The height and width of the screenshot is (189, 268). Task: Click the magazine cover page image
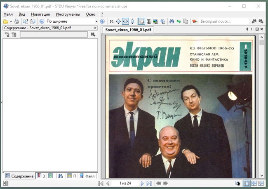(180, 107)
